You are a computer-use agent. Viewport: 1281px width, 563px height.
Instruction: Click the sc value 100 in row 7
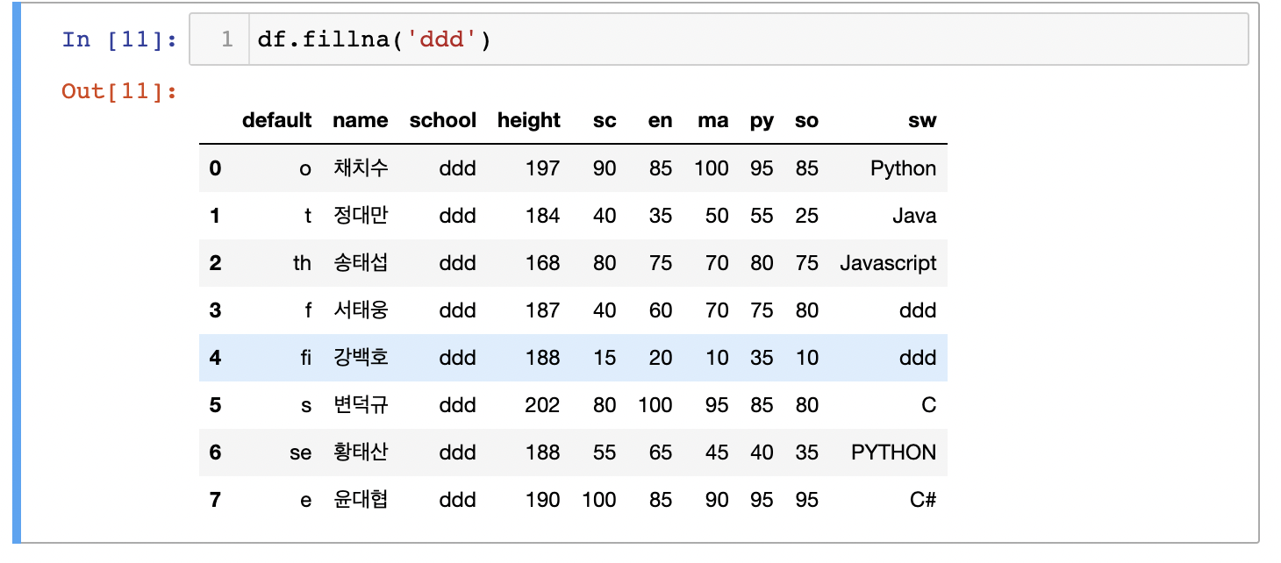599,500
